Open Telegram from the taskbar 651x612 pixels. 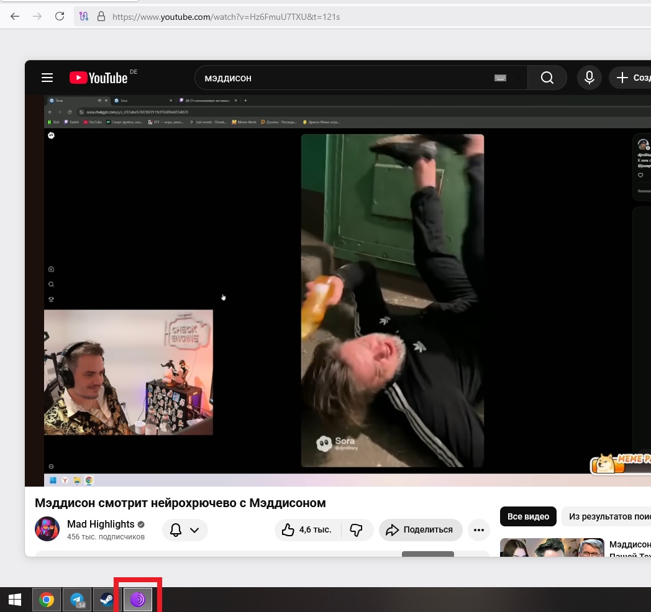coord(77,600)
